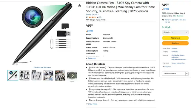Click the Deliver to Ephraem location link
Image resolution: width=191 pixels, height=109 pixels.
(175, 21)
